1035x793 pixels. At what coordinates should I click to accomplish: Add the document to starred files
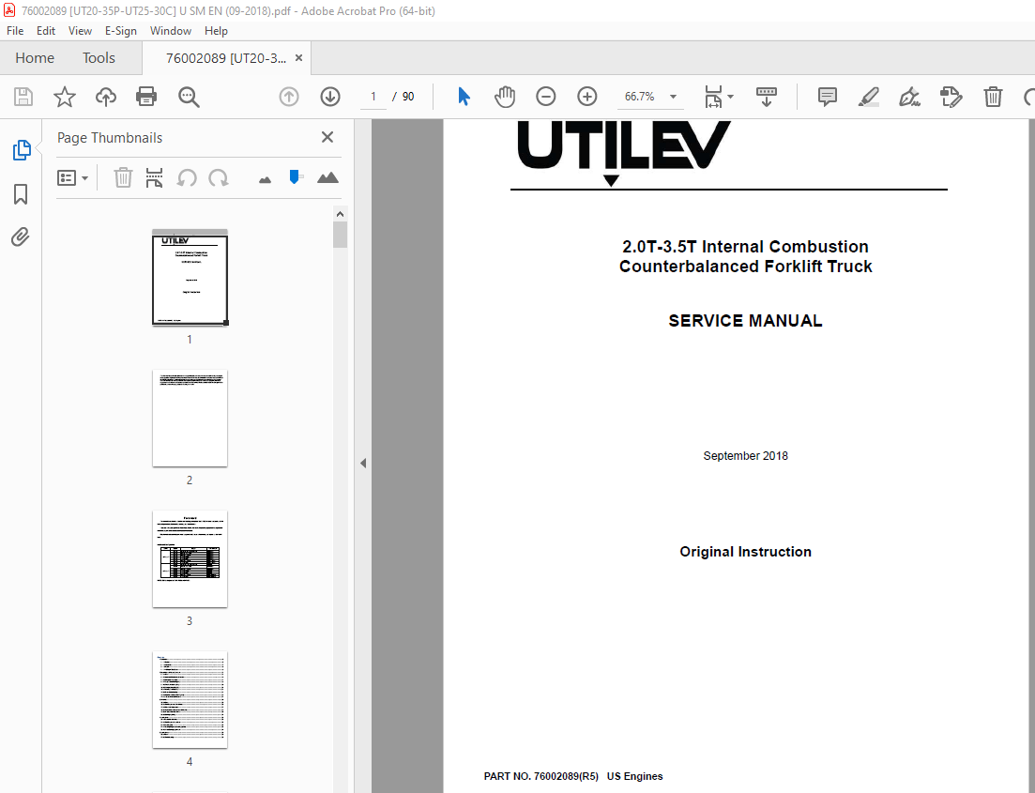[65, 97]
